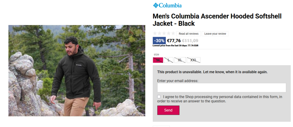Screen dimensions: 293x127
Task: Choose the XL size option
Action: [180, 60]
